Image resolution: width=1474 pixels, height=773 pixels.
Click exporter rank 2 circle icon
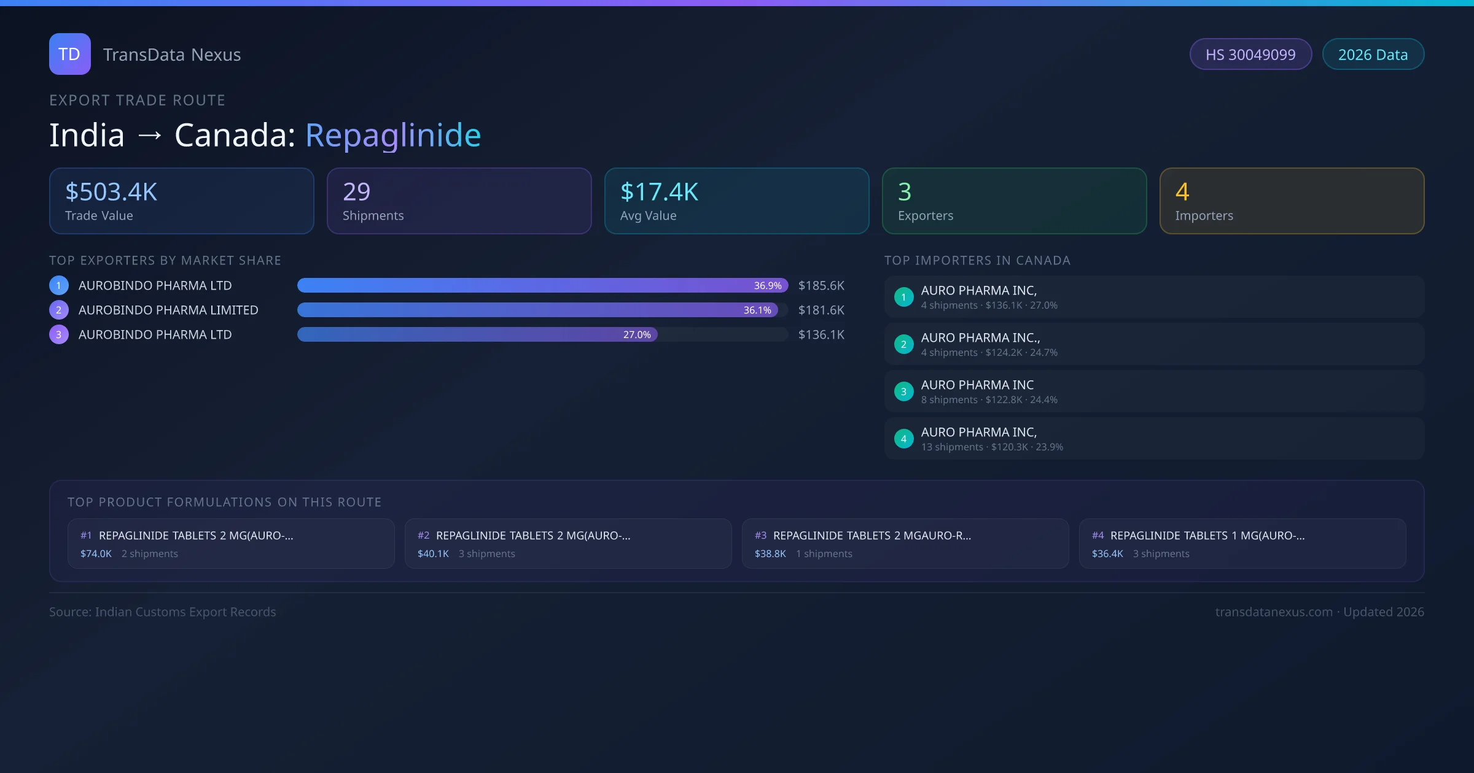click(x=58, y=310)
